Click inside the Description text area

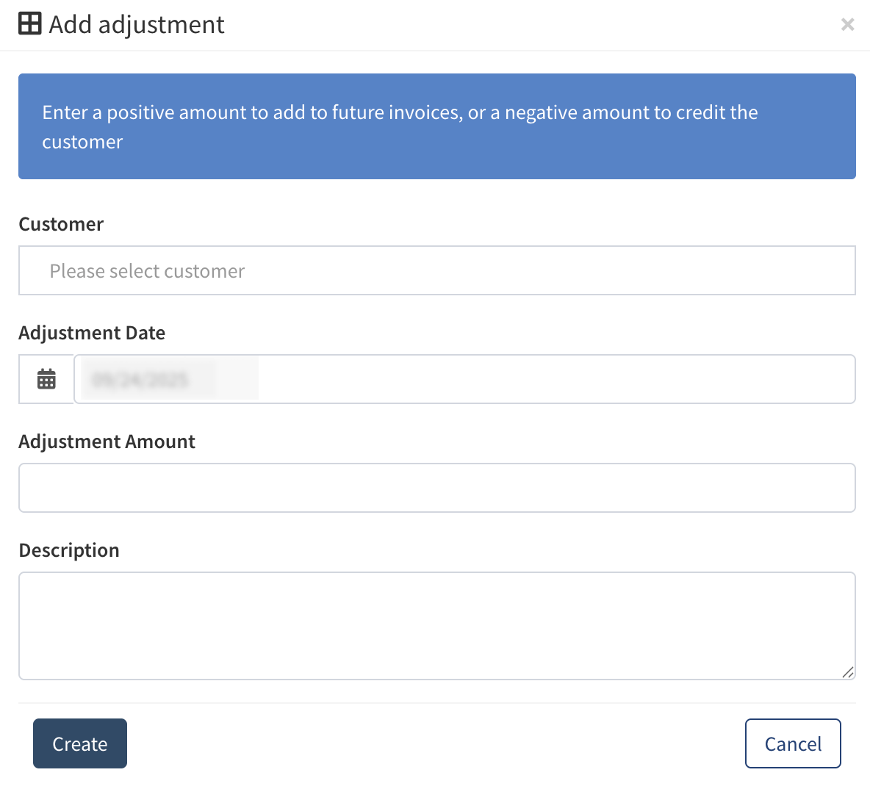tap(436, 626)
